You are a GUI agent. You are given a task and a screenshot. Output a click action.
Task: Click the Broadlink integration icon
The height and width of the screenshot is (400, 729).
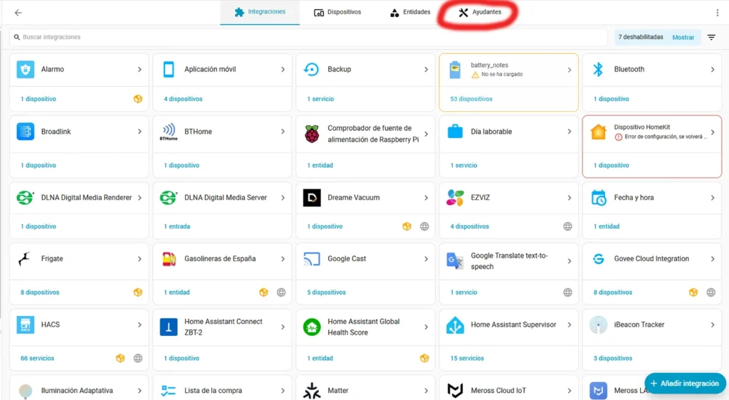click(x=25, y=132)
